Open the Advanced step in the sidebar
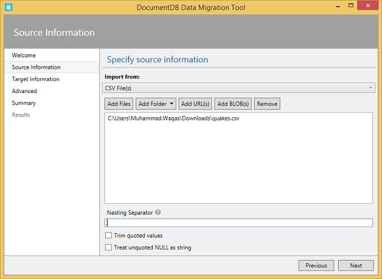The height and width of the screenshot is (279, 382). pyautogui.click(x=24, y=91)
